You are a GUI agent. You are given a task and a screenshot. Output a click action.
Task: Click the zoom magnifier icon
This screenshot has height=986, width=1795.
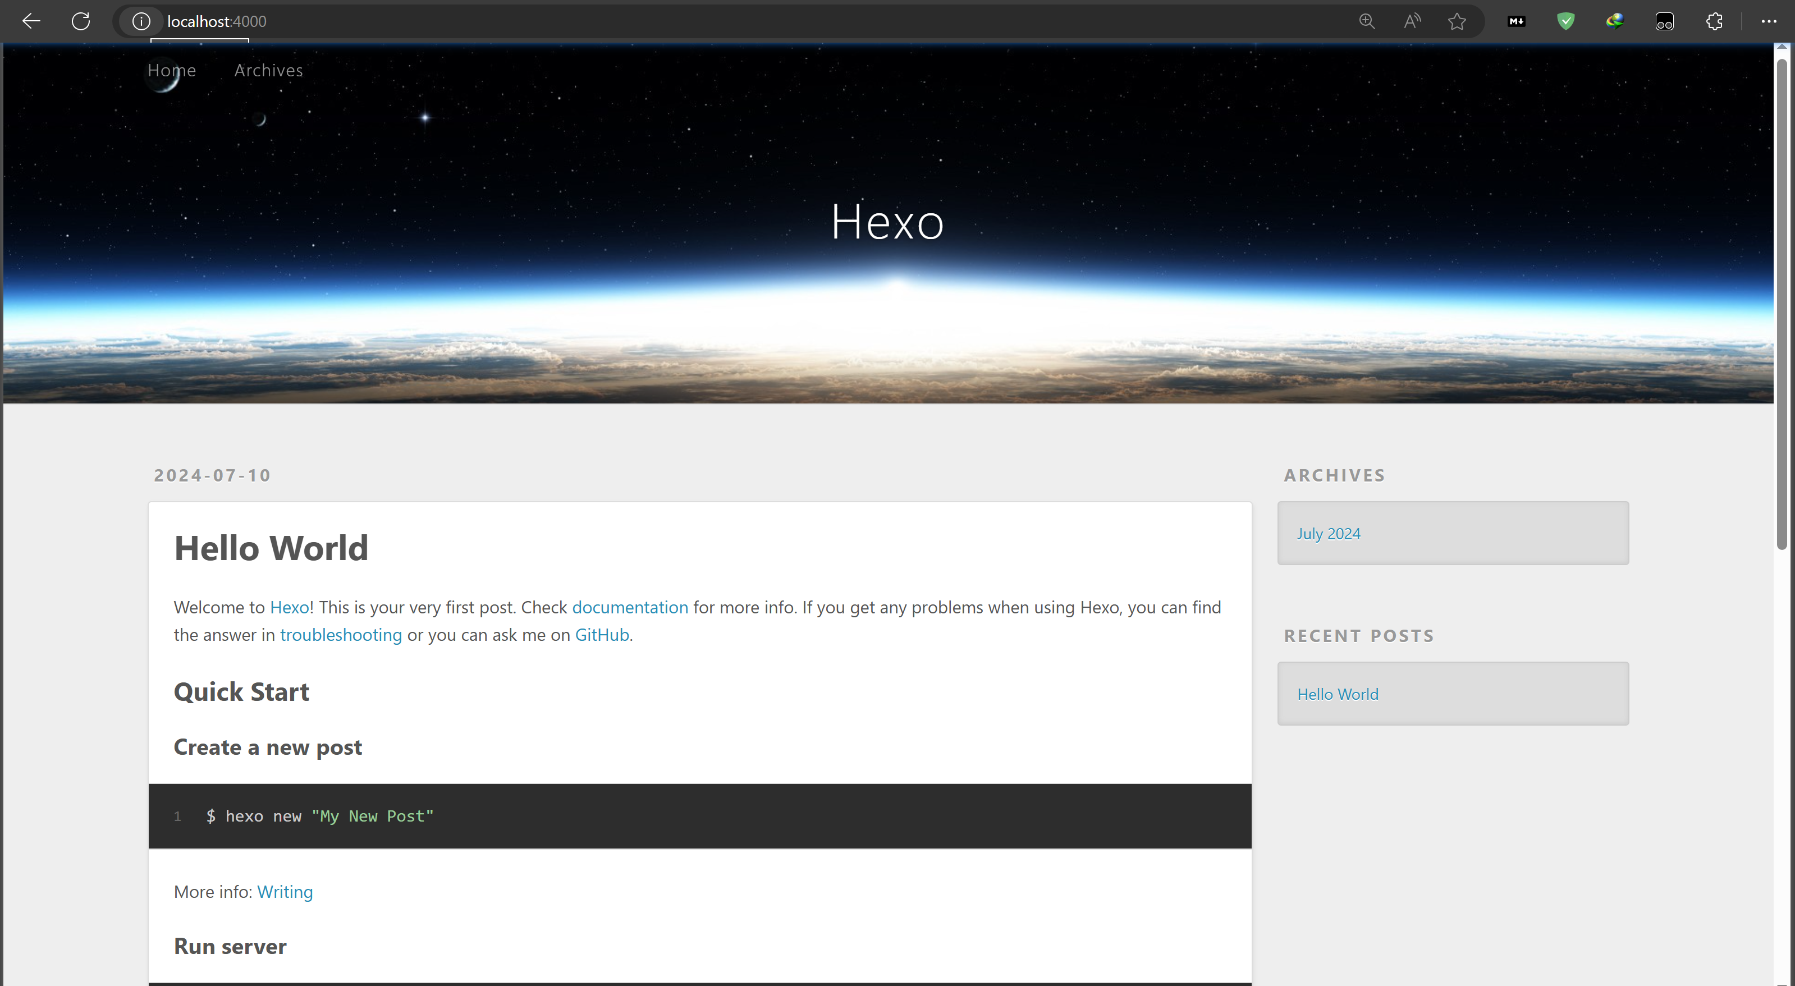[1367, 21]
